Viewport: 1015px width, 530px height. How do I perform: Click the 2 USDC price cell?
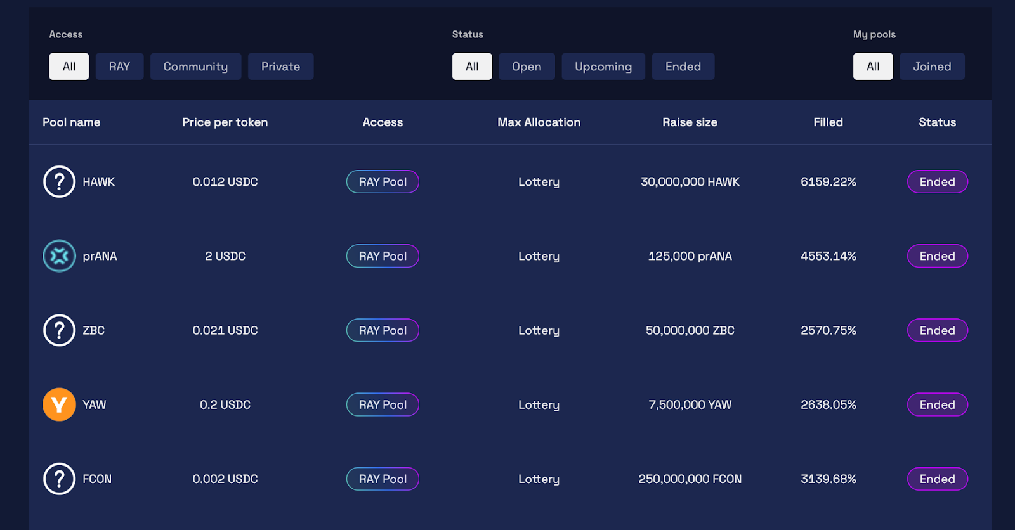point(225,256)
